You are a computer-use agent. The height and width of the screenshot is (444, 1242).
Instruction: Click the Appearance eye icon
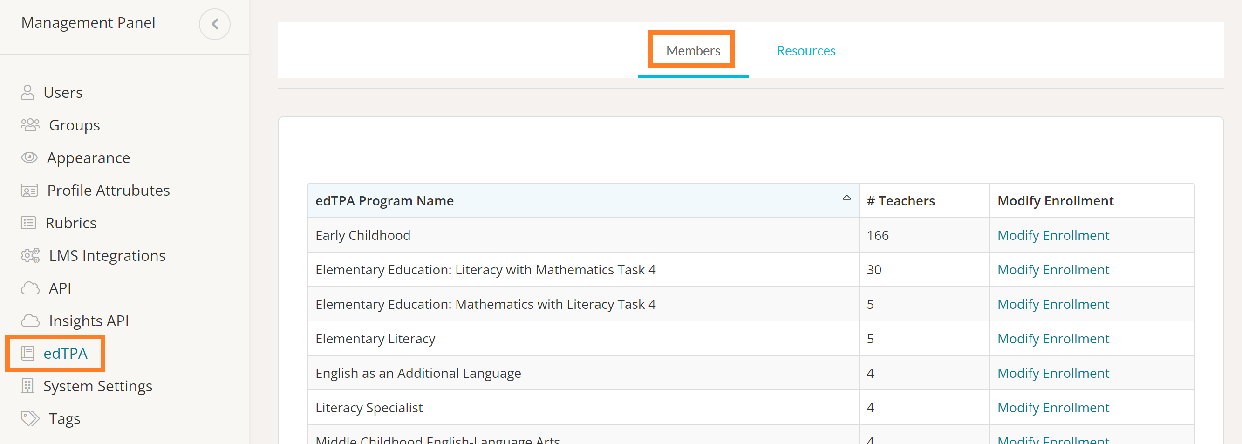[x=29, y=157]
